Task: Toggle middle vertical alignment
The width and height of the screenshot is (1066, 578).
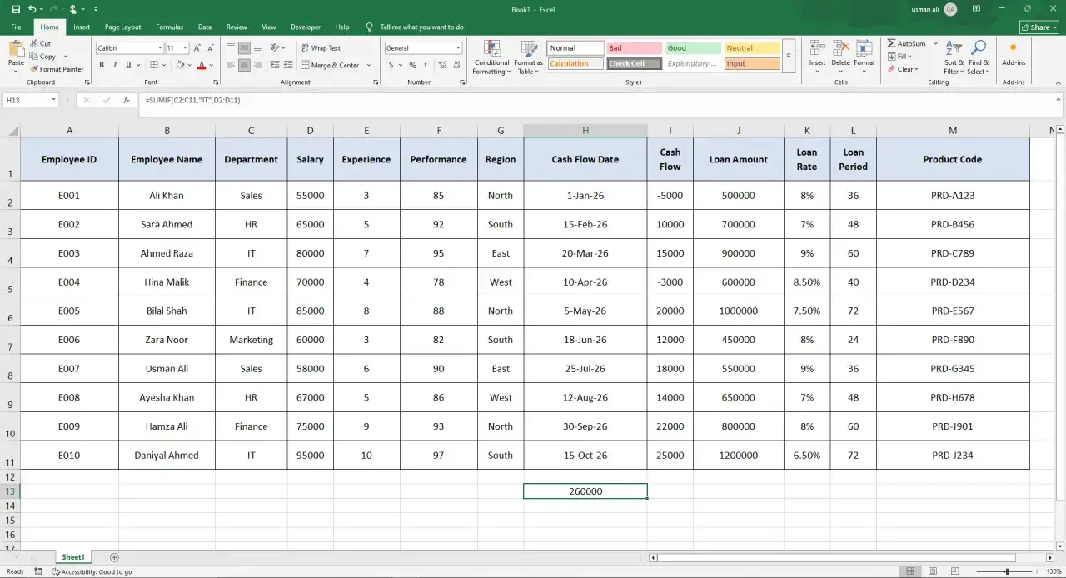Action: [x=244, y=48]
